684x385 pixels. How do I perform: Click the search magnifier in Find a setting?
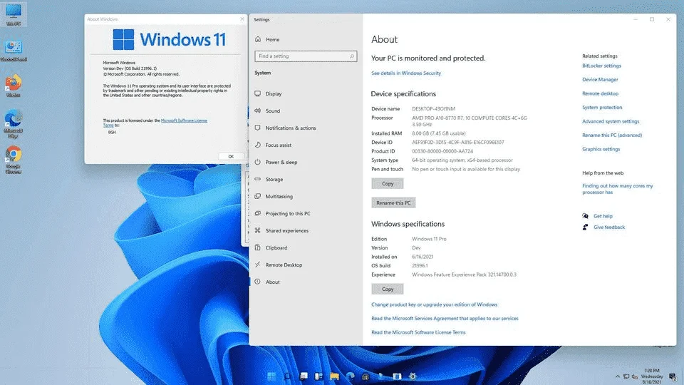[x=351, y=56]
